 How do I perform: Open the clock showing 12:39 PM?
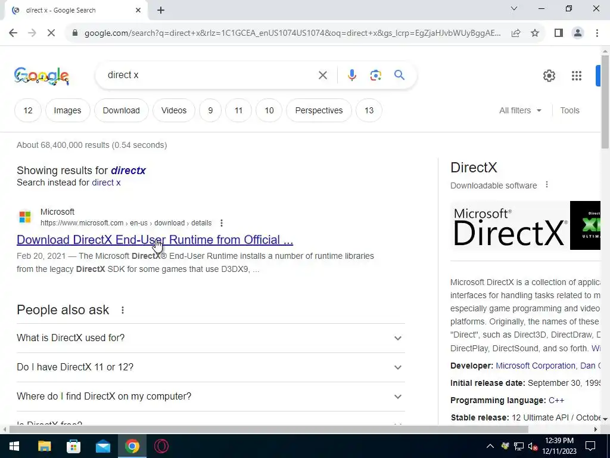[559, 446]
